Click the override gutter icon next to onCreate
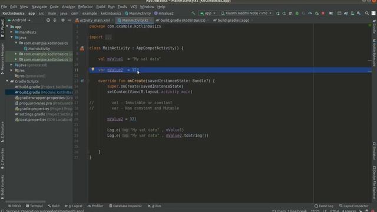 coord(82,81)
